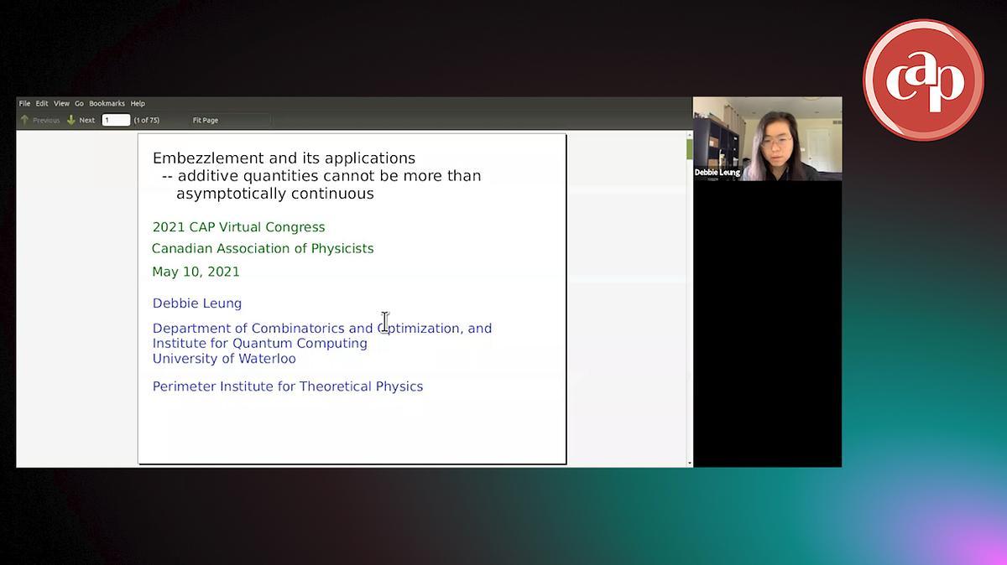Click the 'University of Waterloo' line on slide
The height and width of the screenshot is (565, 1007).
pyautogui.click(x=224, y=359)
